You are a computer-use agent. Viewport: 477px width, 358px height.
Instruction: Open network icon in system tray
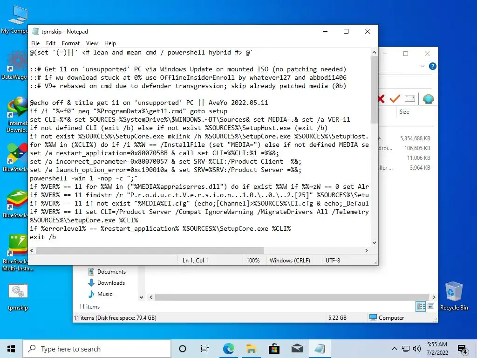[406, 349]
